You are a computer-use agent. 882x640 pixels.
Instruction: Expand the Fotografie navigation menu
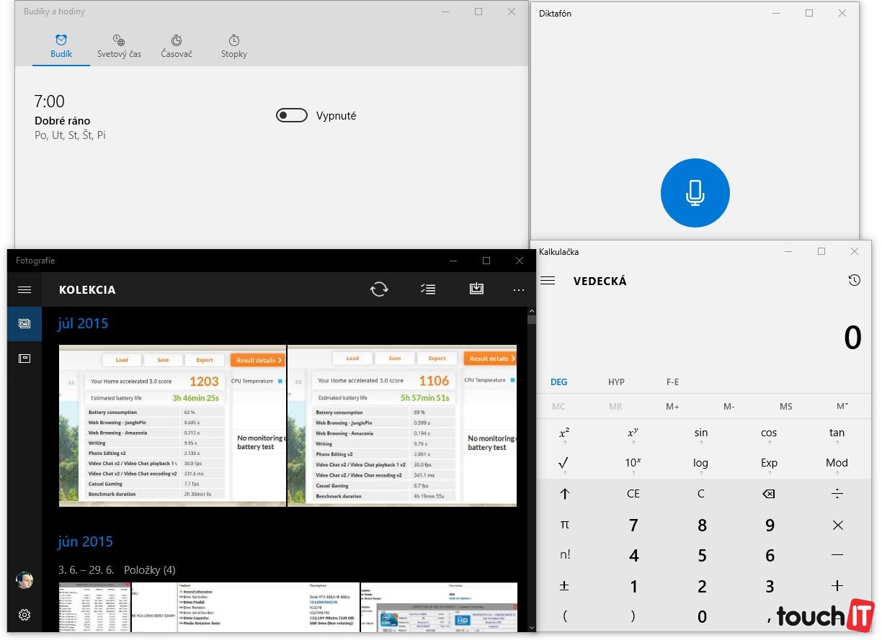tap(24, 289)
